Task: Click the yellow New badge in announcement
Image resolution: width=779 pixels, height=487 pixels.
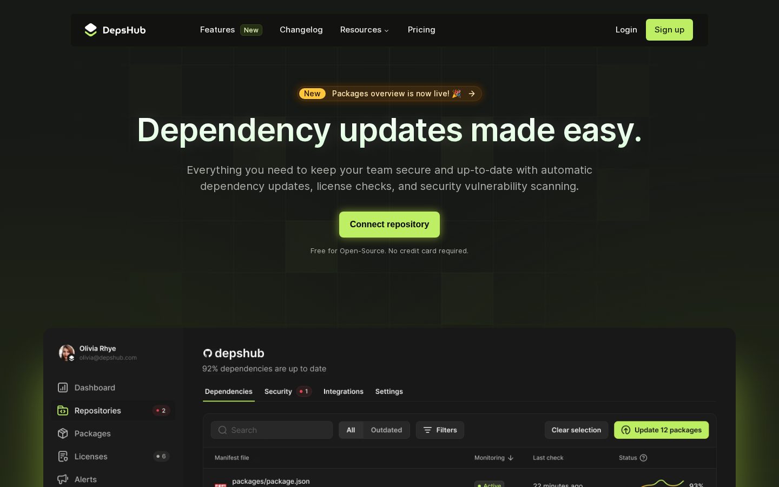Action: (312, 94)
